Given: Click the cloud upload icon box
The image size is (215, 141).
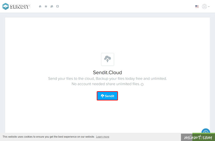Looking at the screenshot, I should pos(107,59).
